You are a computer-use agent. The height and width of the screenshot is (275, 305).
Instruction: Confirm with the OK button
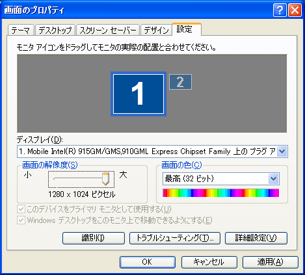click(148, 262)
